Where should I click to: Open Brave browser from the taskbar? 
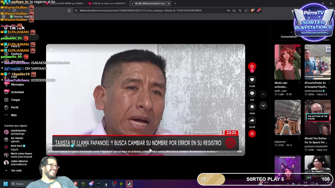point(76,184)
